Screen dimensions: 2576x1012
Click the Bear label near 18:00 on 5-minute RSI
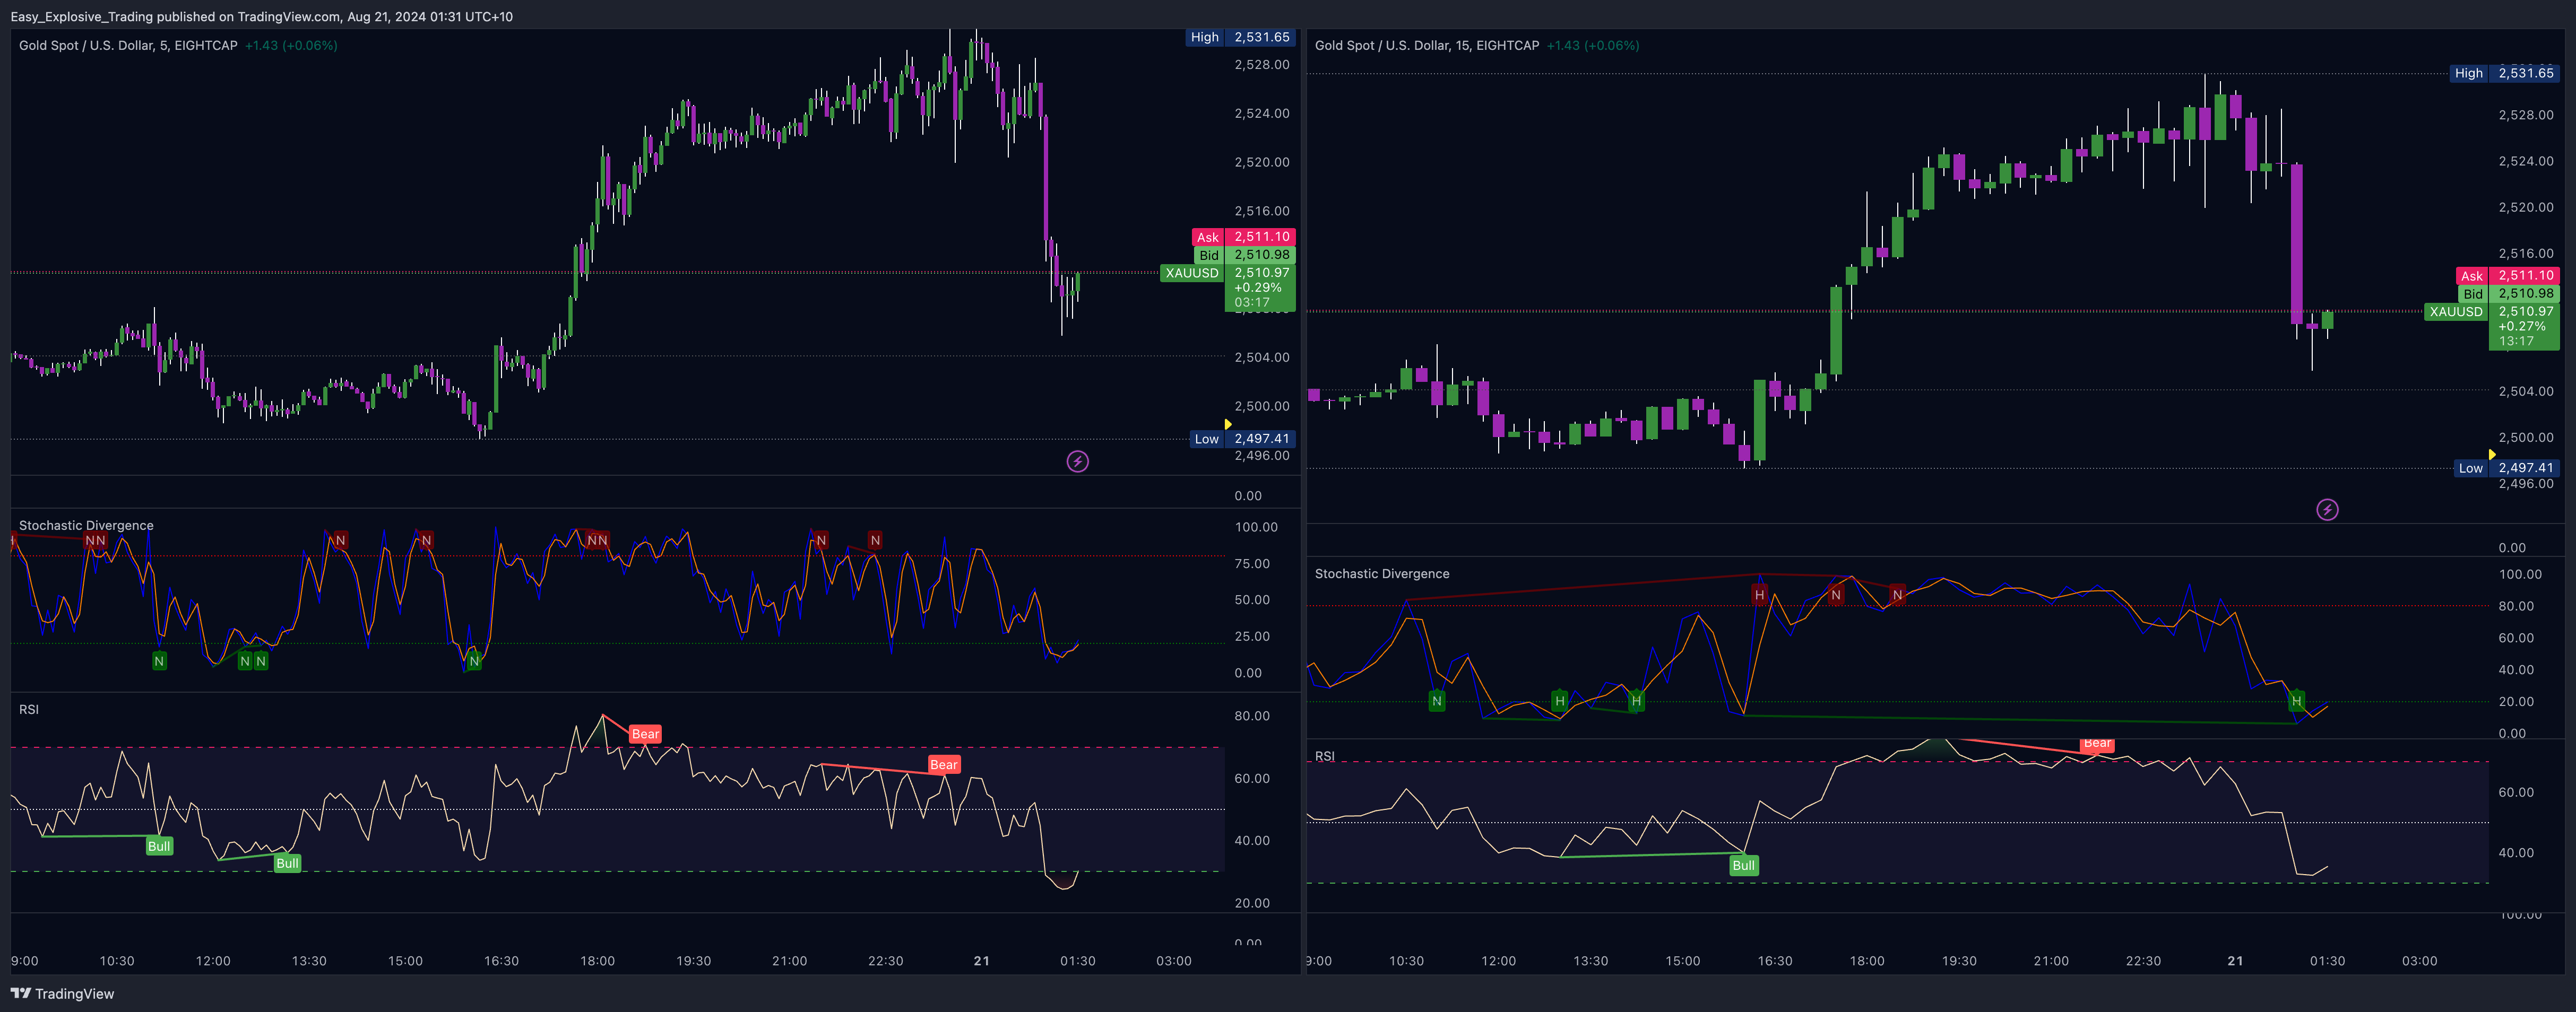645,734
